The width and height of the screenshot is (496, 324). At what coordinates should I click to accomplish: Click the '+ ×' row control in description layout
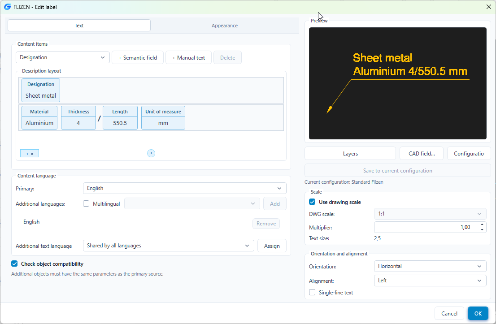tap(30, 154)
